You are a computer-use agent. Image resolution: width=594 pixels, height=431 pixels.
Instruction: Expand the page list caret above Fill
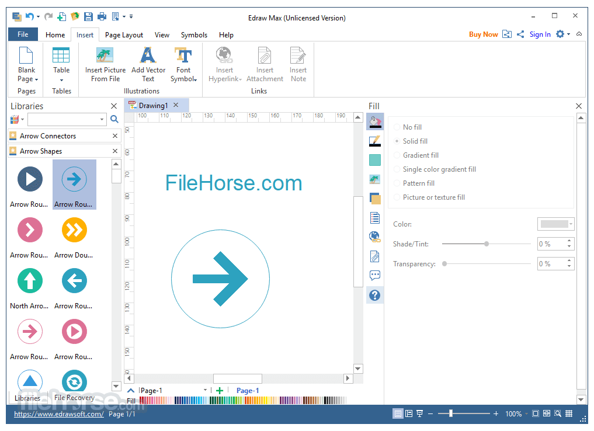[x=131, y=390]
